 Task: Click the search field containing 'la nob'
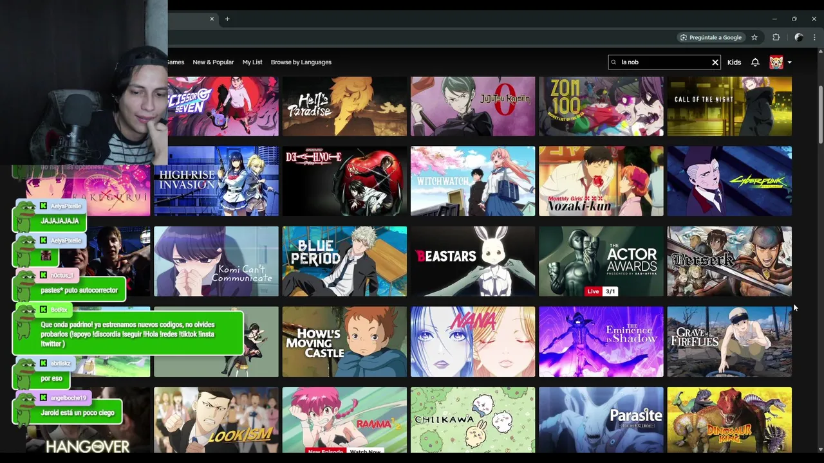click(664, 62)
